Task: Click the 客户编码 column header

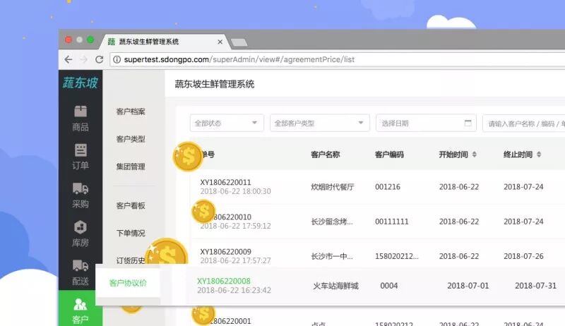Action: pos(389,155)
